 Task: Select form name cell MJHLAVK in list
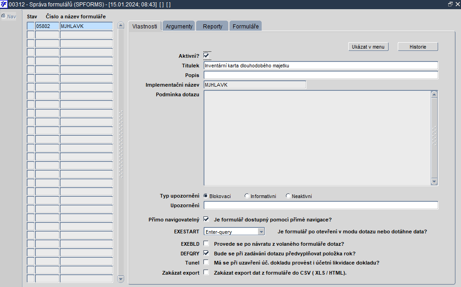(86, 26)
